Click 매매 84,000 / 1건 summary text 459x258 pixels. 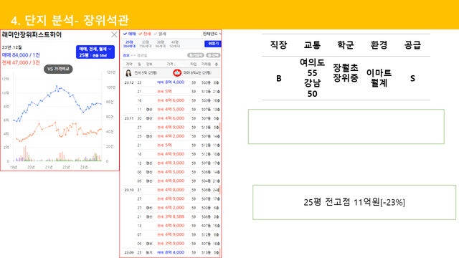click(x=21, y=55)
